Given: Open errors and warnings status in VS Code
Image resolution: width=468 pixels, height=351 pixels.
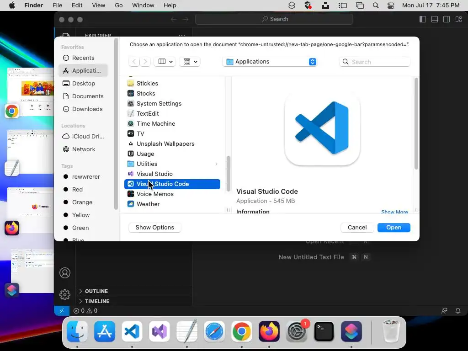Looking at the screenshot, I should coord(85,311).
